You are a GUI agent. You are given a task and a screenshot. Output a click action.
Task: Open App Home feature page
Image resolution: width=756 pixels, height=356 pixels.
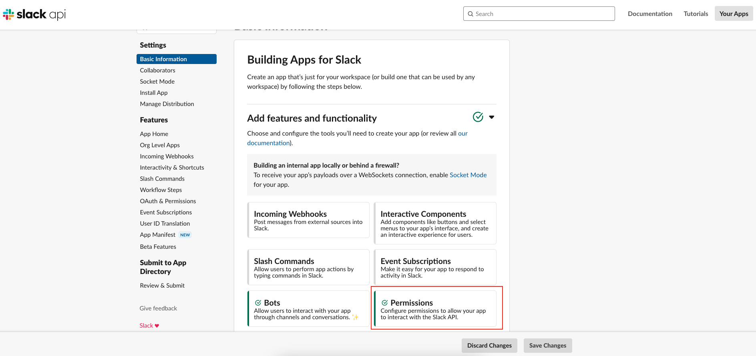(154, 134)
